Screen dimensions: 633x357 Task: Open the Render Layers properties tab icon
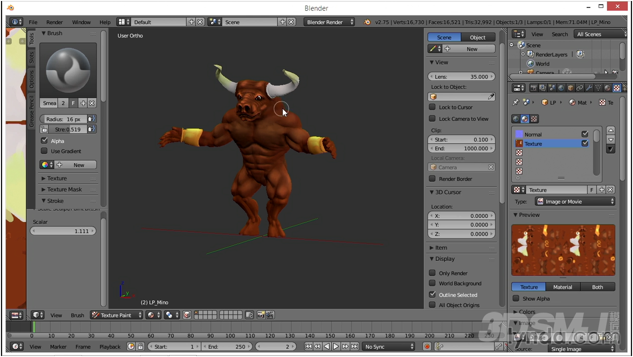coord(543,88)
